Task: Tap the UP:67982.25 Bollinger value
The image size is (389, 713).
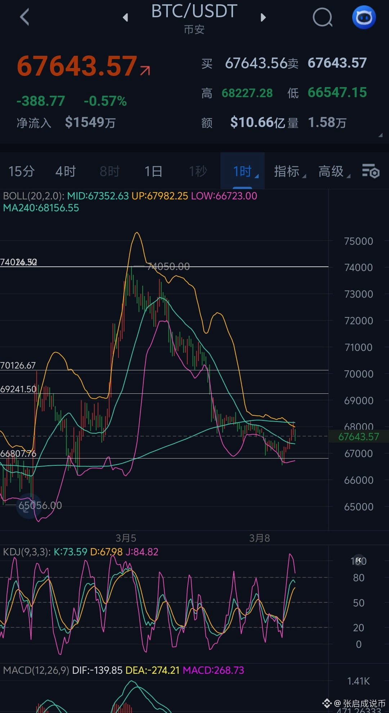Action: (160, 196)
